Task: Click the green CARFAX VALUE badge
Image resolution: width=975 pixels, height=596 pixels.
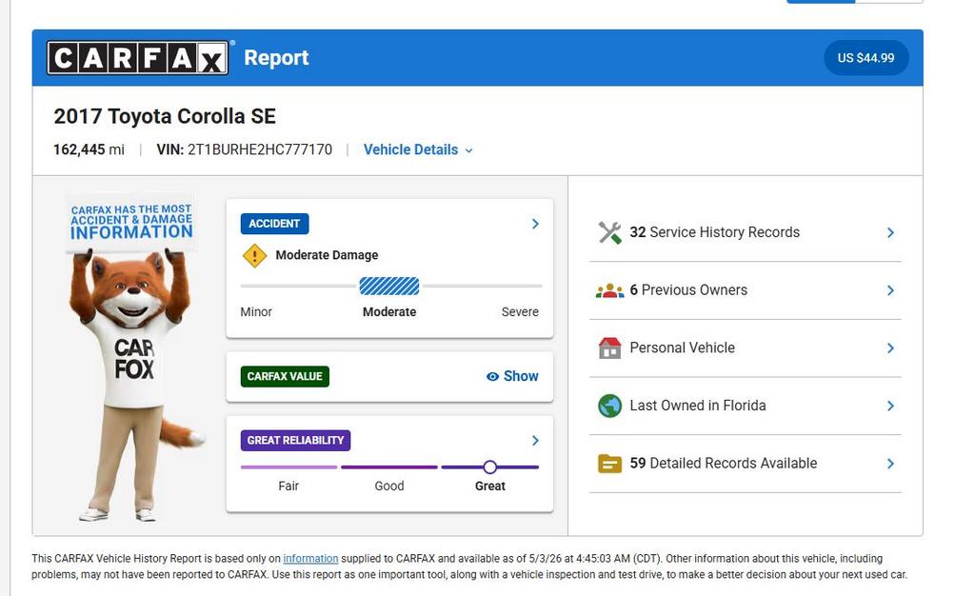Action: [x=285, y=376]
